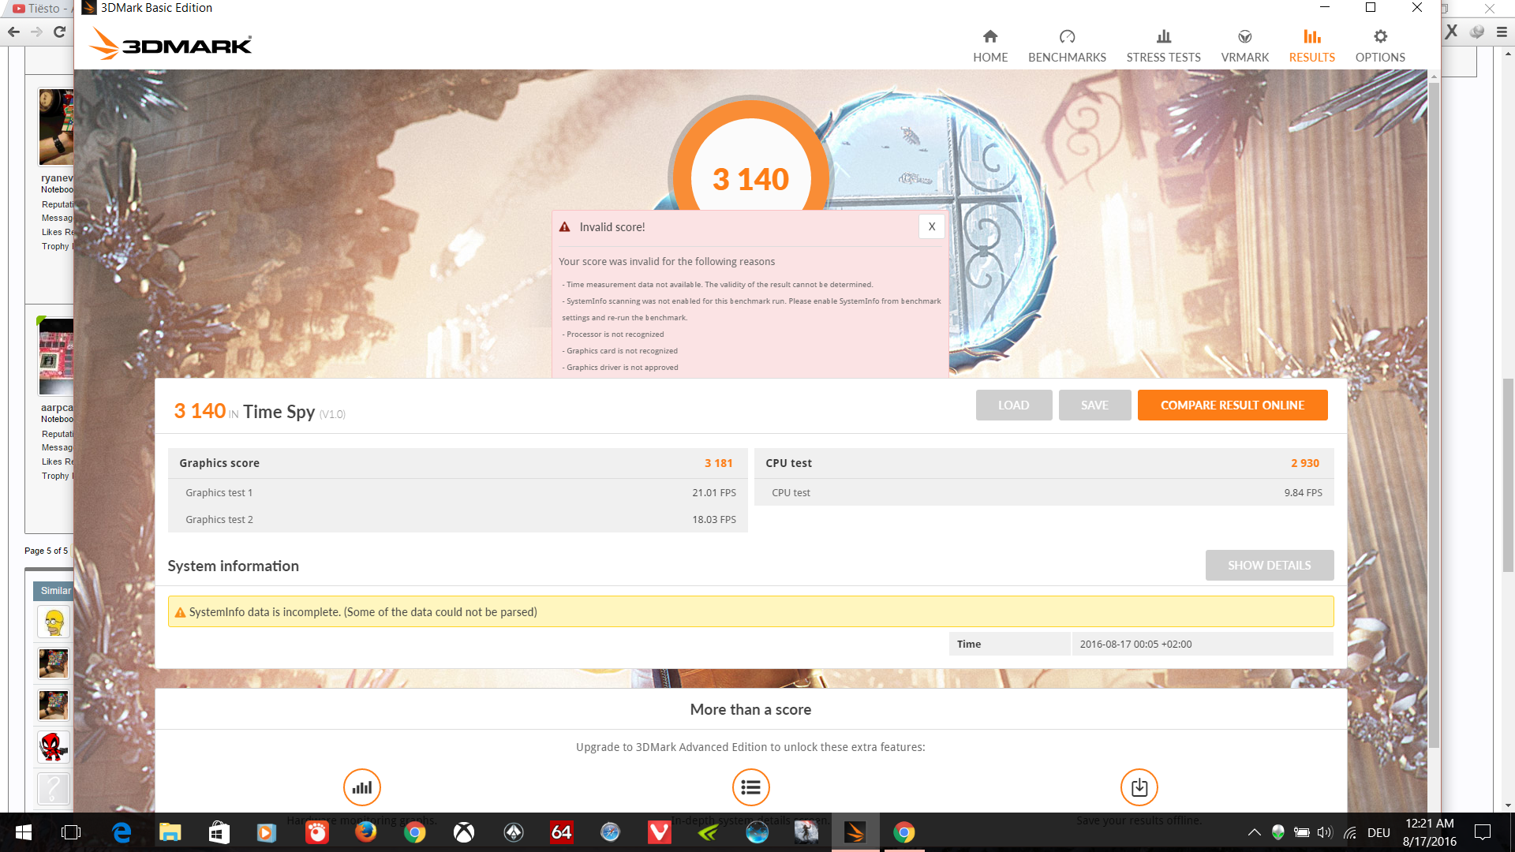Launch Microsoft Edge from the taskbar
This screenshot has width=1515, height=852.
(122, 832)
